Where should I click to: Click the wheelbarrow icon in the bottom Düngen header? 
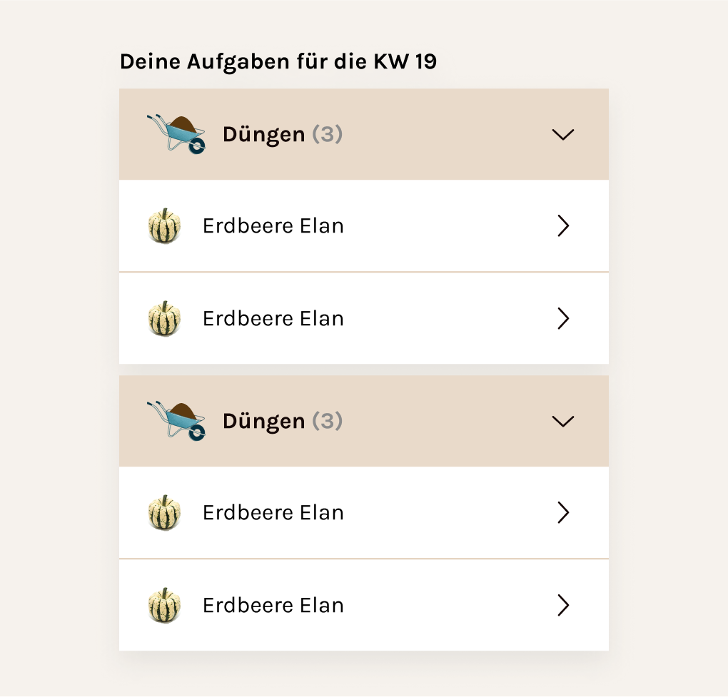[x=176, y=420]
